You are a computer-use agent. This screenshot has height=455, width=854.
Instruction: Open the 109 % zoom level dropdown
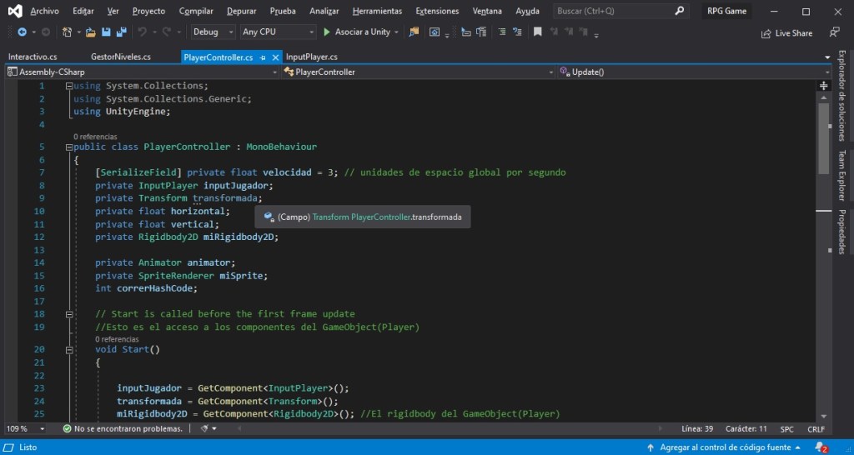[25, 429]
